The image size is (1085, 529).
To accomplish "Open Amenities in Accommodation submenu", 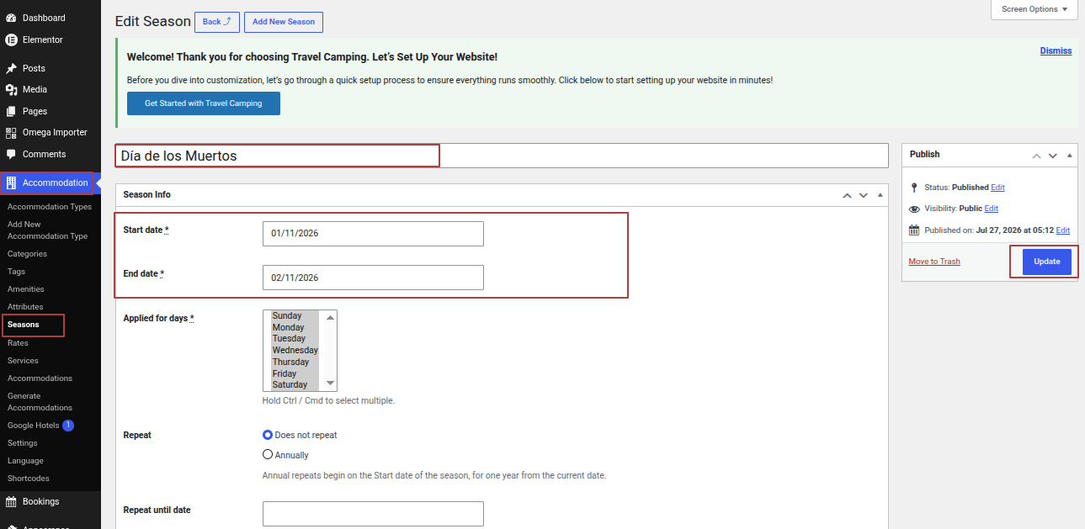I will 26,289.
